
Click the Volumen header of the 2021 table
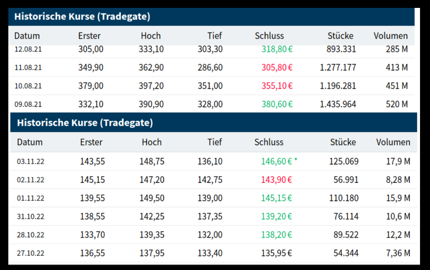(x=390, y=36)
